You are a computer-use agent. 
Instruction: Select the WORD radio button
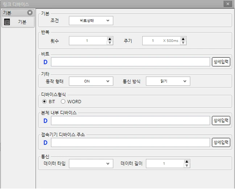pyautogui.click(x=63, y=102)
